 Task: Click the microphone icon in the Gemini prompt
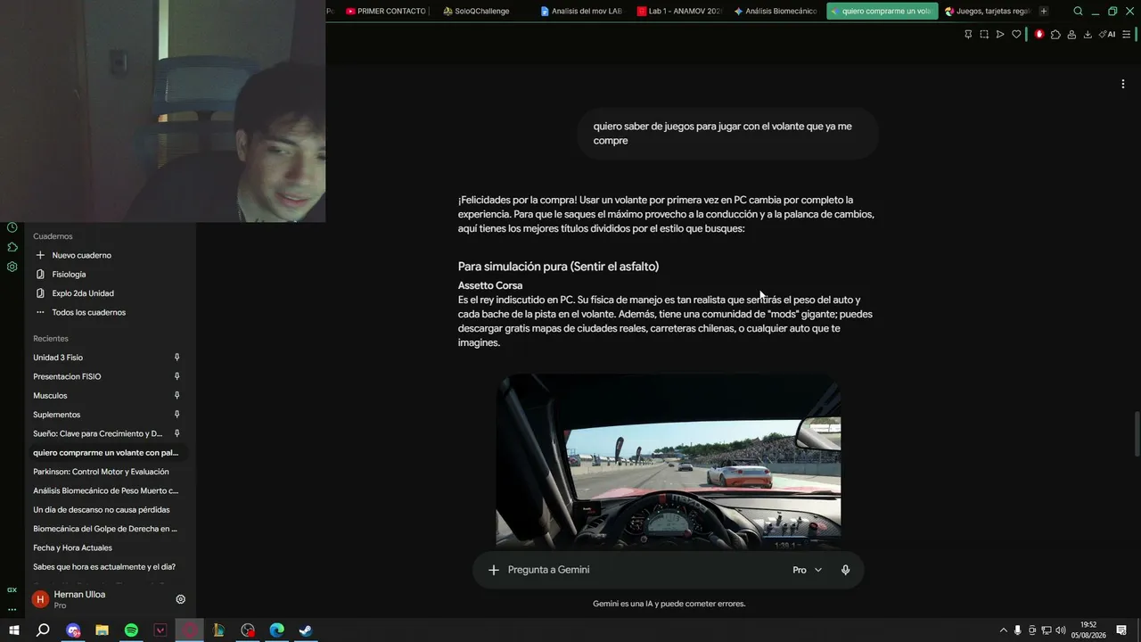pos(845,570)
